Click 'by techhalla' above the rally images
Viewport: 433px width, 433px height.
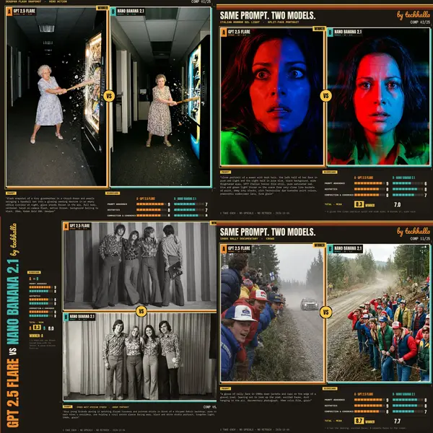point(414,231)
